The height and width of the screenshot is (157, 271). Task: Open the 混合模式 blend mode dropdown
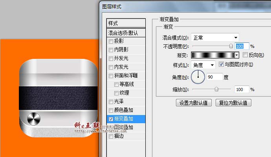point(215,37)
